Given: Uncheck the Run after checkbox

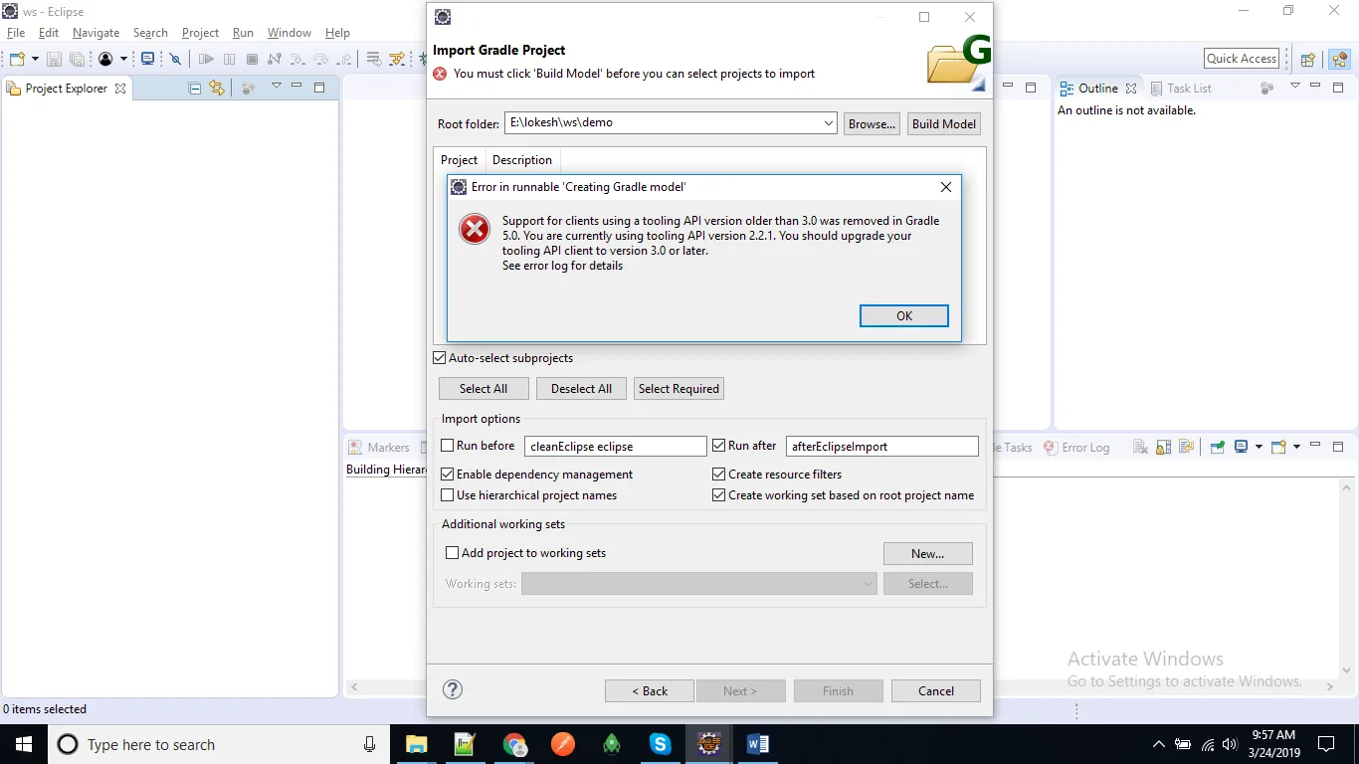Looking at the screenshot, I should tap(719, 446).
